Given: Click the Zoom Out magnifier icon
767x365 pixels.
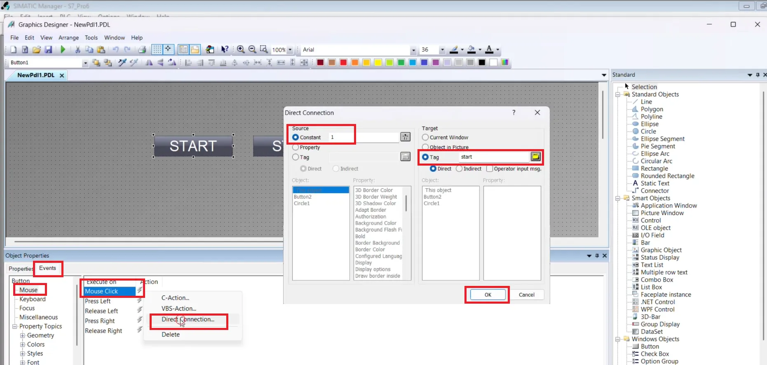Looking at the screenshot, I should coord(253,49).
